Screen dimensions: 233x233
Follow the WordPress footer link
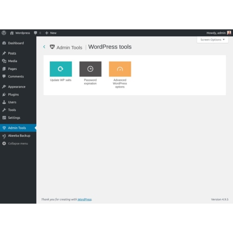pos(84,199)
